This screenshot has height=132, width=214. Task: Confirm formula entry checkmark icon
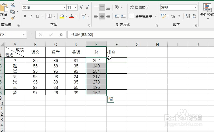click(x=51, y=35)
